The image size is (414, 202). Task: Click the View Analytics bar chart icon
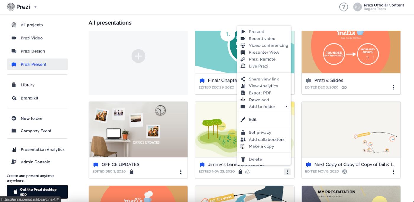[x=243, y=86]
